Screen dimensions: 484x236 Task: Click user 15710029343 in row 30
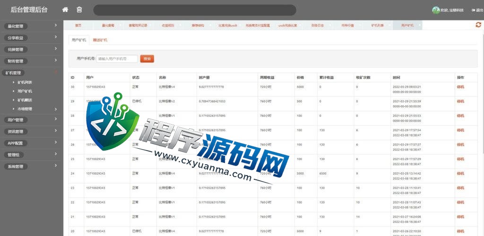coord(95,87)
